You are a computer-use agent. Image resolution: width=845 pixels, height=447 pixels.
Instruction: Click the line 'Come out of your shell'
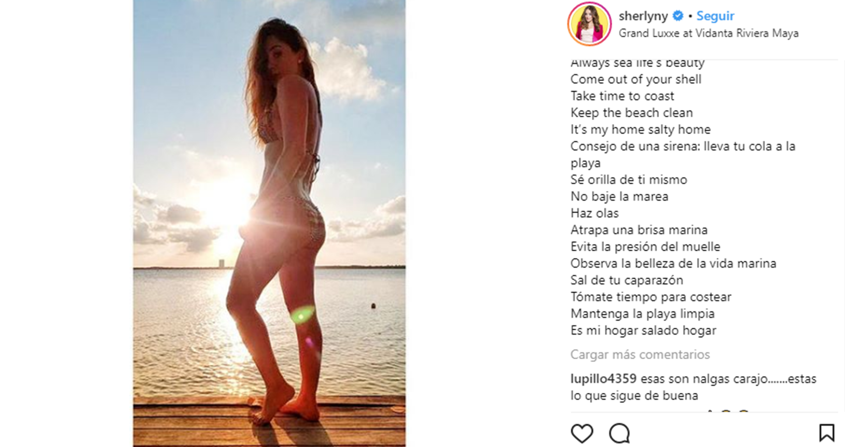pyautogui.click(x=636, y=79)
